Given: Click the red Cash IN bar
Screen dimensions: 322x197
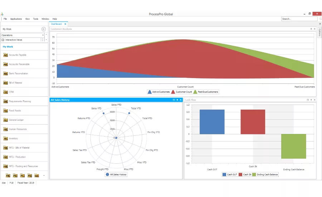Looking at the screenshot, I should point(253,122).
